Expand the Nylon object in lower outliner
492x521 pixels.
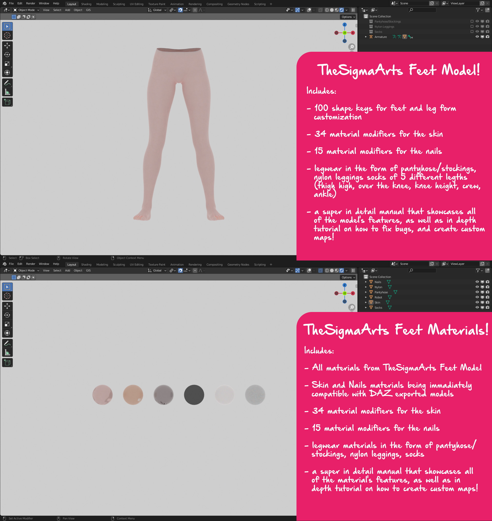366,287
